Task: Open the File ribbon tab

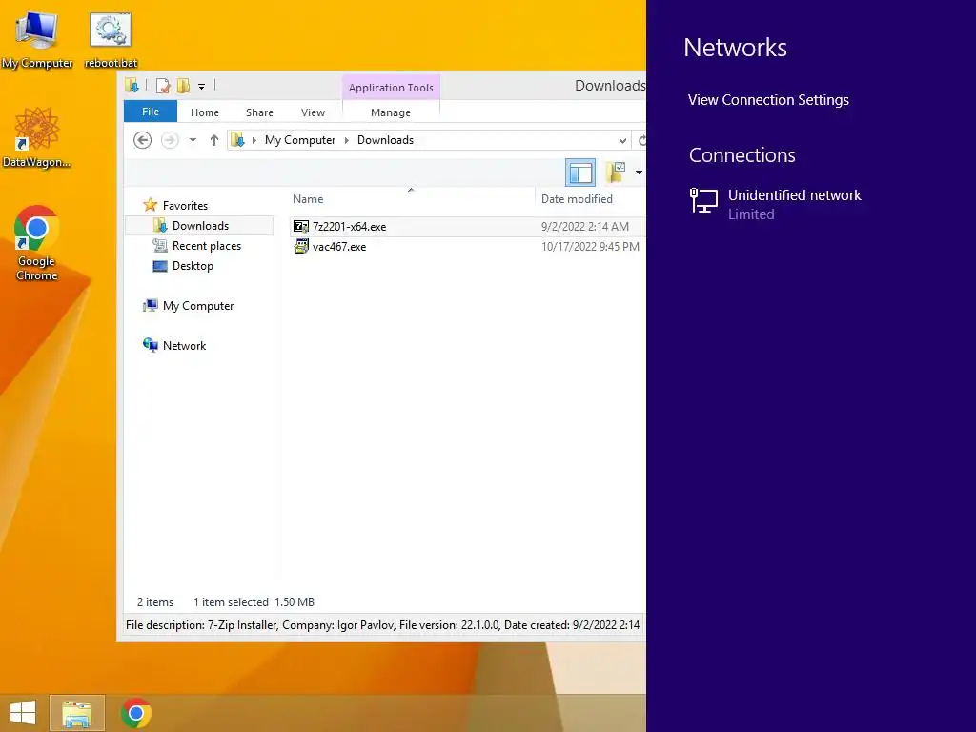Action: (151, 112)
